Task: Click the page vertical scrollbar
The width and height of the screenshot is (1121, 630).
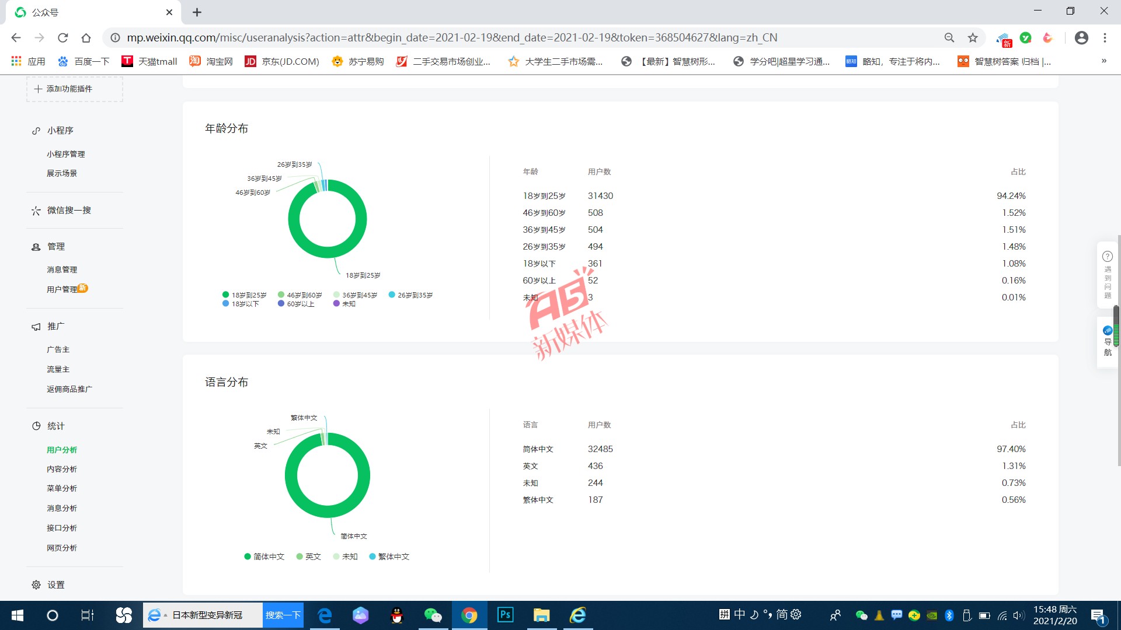Action: [x=1118, y=350]
